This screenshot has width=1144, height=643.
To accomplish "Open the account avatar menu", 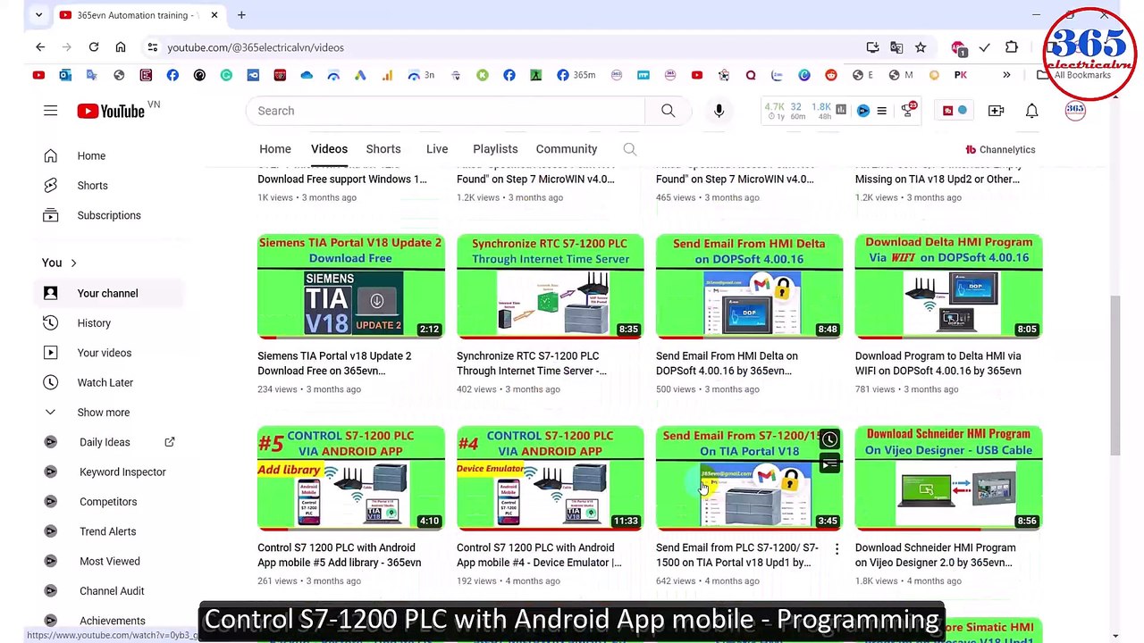I will pyautogui.click(x=1074, y=111).
